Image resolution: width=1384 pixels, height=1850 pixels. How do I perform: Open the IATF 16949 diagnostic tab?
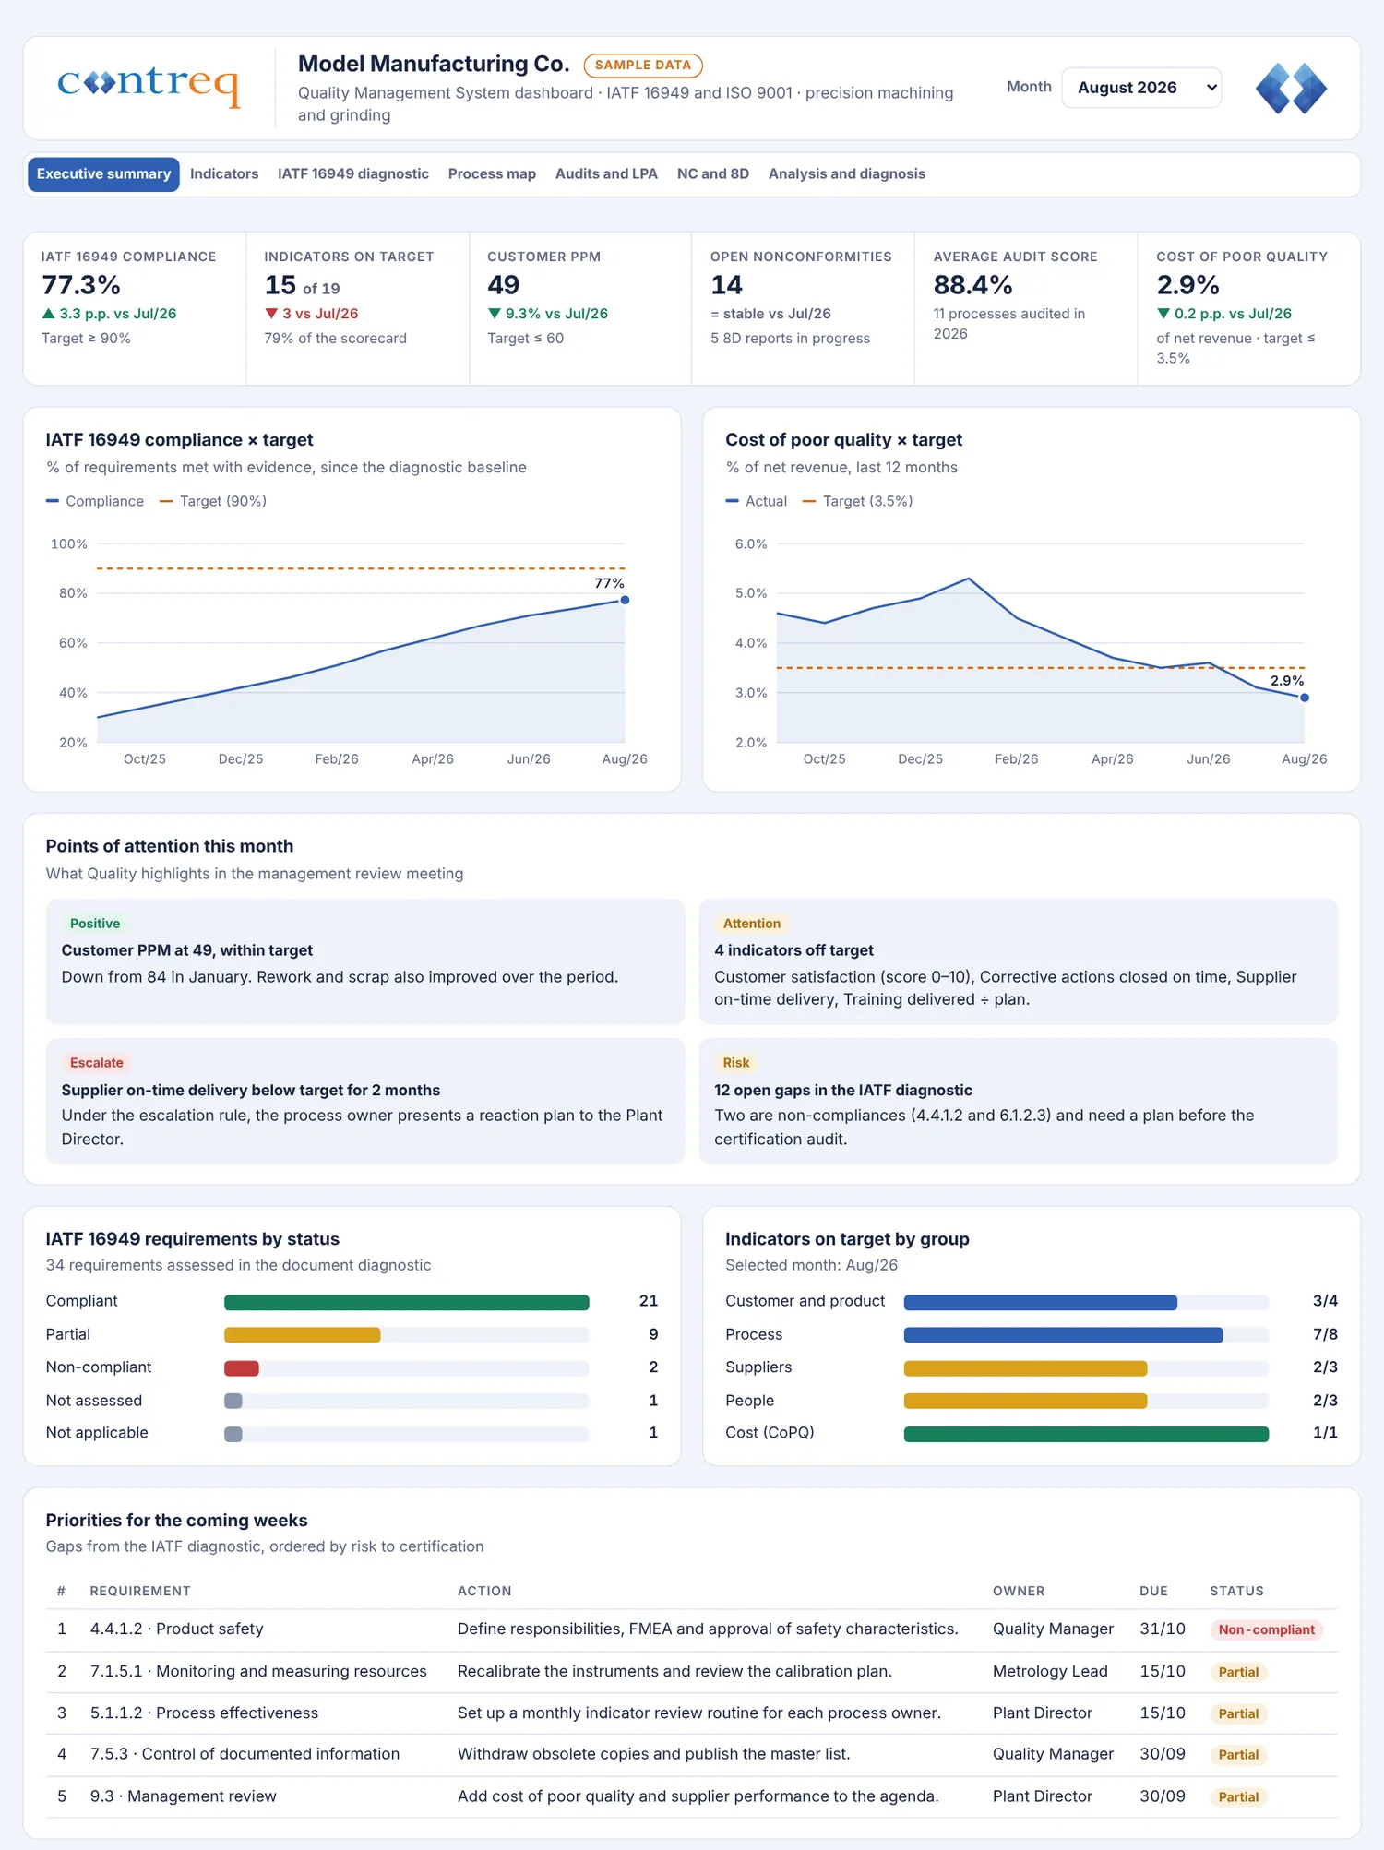point(352,173)
